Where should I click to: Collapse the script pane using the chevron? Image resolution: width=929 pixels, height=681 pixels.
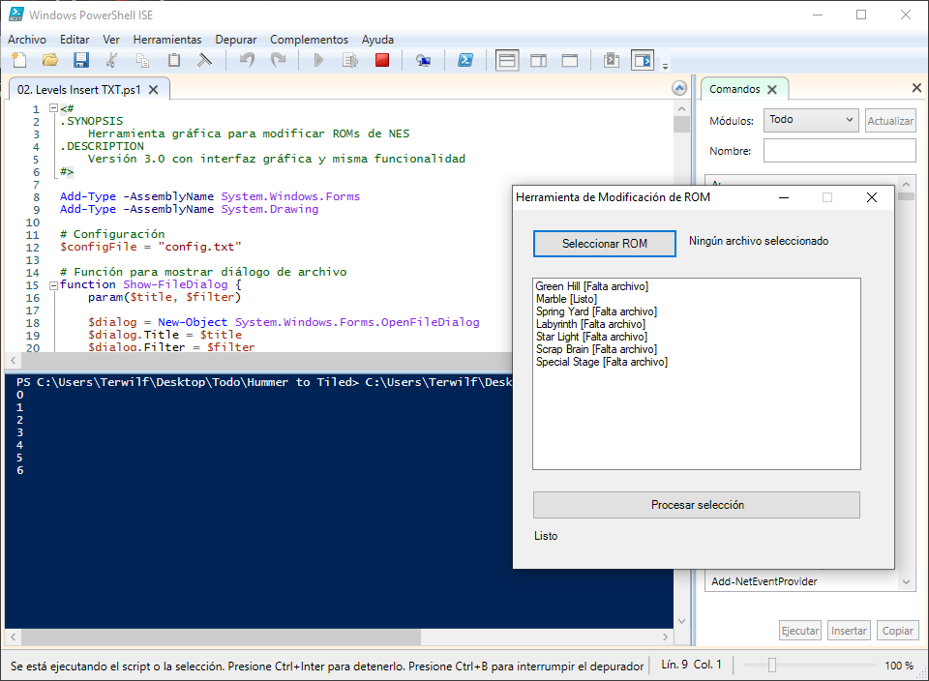[x=680, y=89]
